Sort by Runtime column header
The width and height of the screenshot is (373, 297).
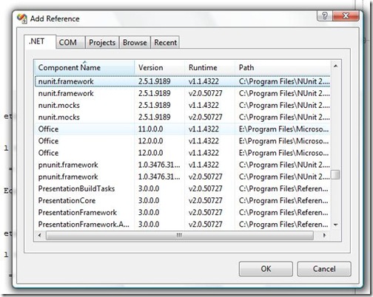point(209,67)
